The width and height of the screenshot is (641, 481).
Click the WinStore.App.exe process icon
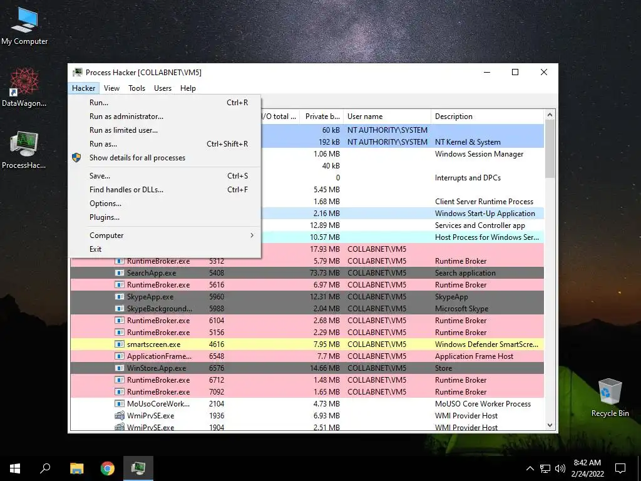pos(120,368)
